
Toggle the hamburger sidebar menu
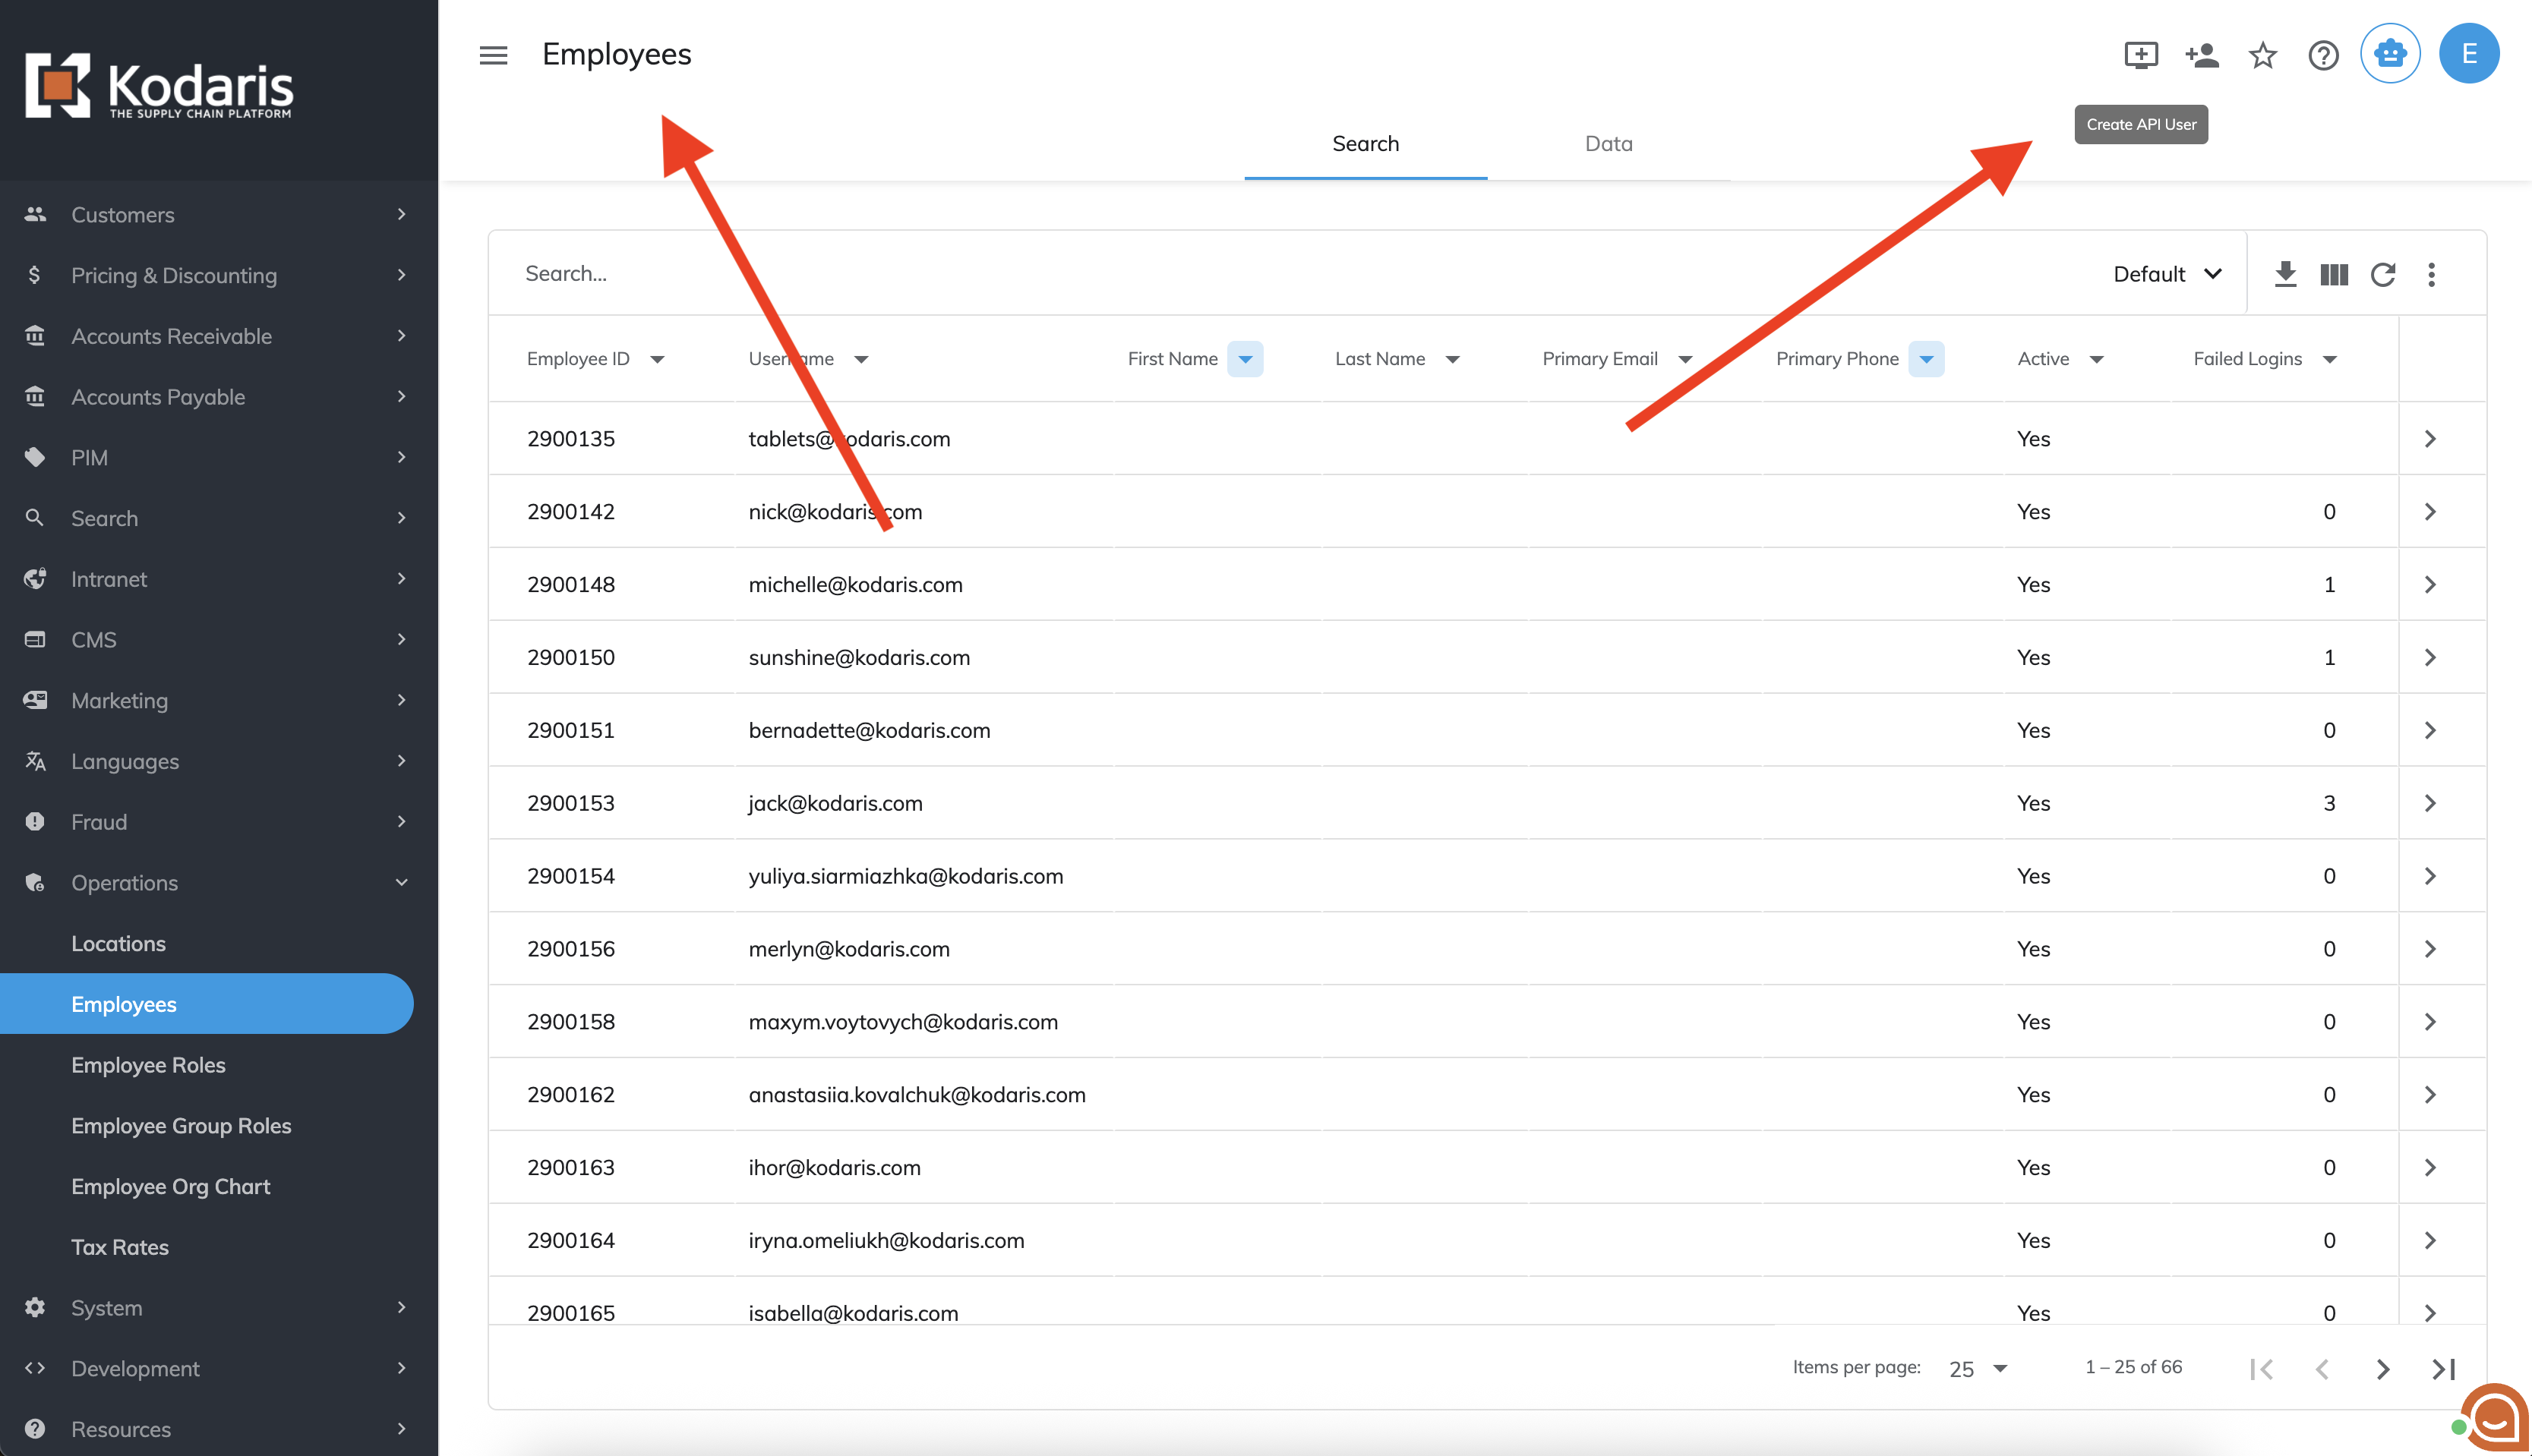click(x=493, y=55)
